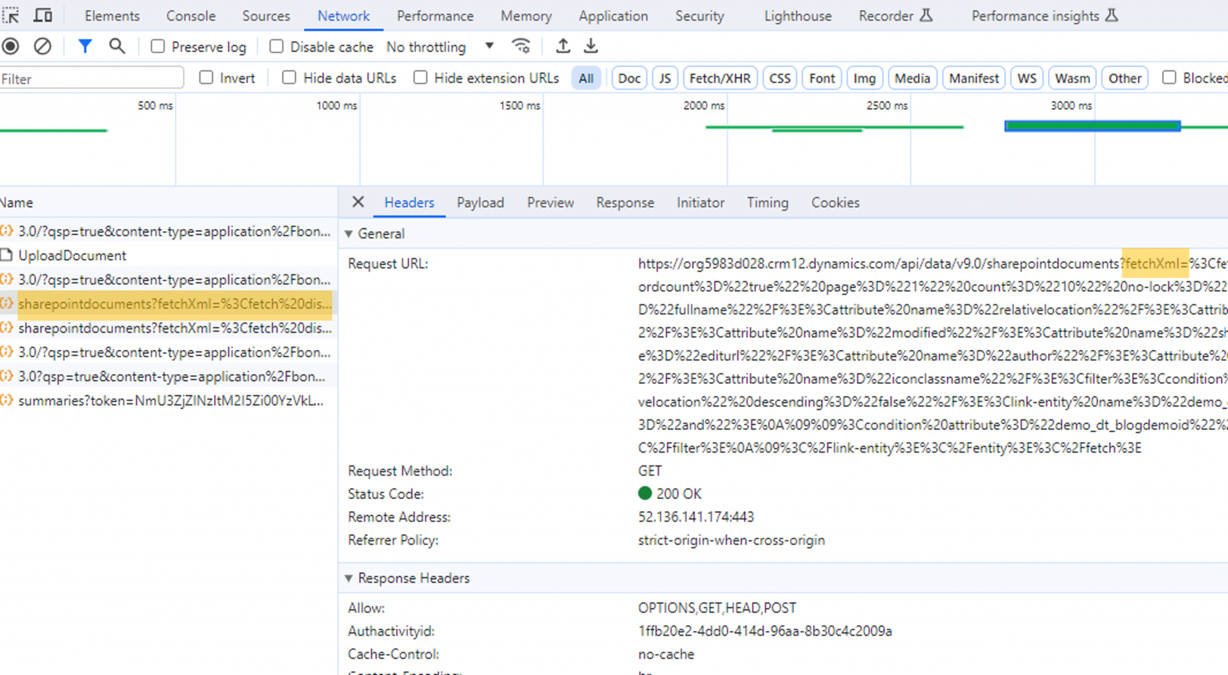Enable the Preserve log checkbox
Viewport: 1228px width, 675px height.
tap(157, 46)
